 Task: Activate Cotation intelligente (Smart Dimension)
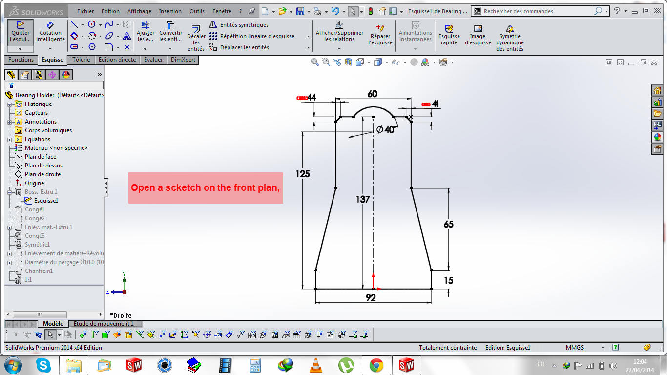(x=49, y=32)
